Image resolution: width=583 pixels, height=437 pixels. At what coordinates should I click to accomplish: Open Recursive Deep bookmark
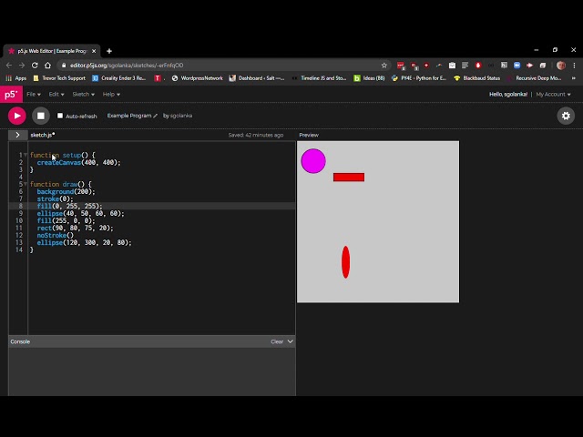(x=535, y=78)
